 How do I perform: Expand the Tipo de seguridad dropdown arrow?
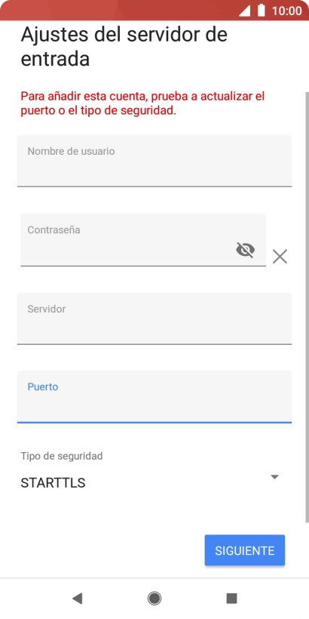(x=275, y=477)
